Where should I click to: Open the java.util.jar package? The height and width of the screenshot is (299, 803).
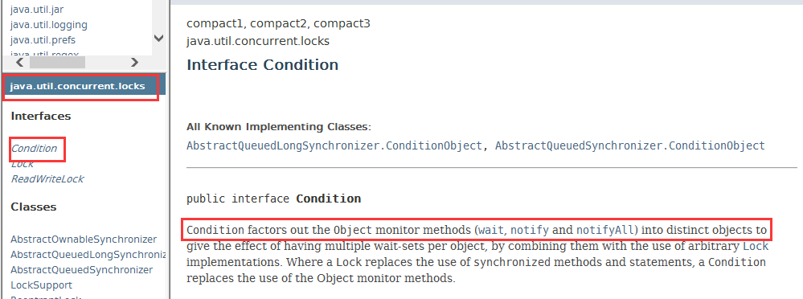point(37,9)
